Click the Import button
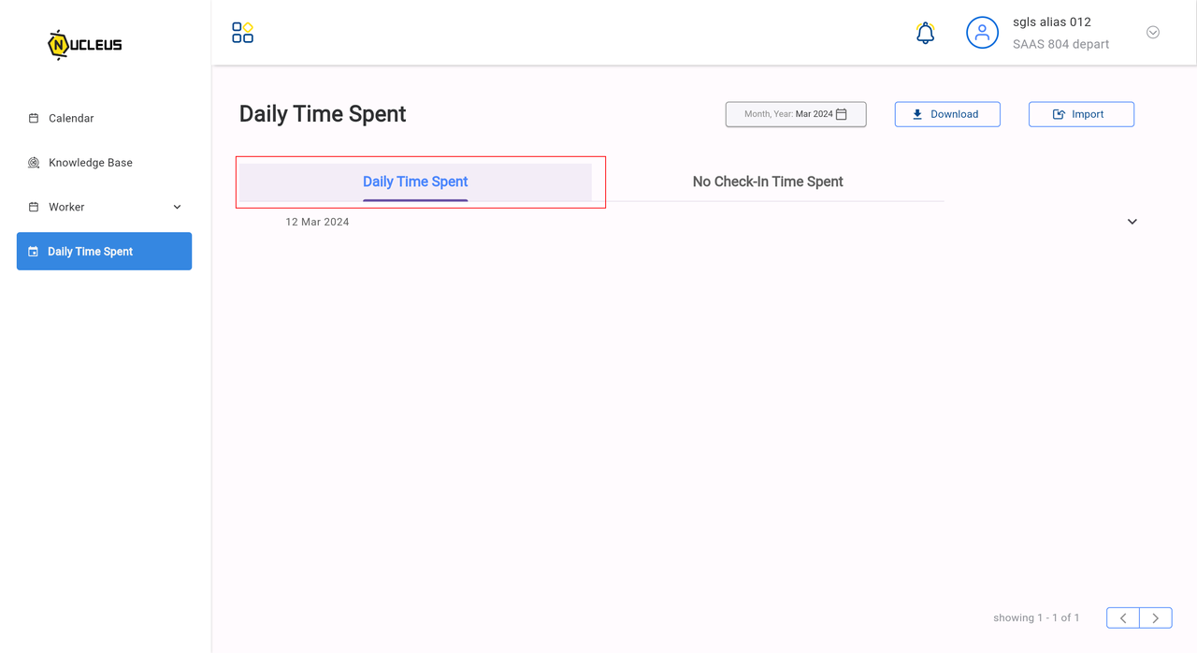Viewport: 1197px width, 653px height. [1081, 114]
